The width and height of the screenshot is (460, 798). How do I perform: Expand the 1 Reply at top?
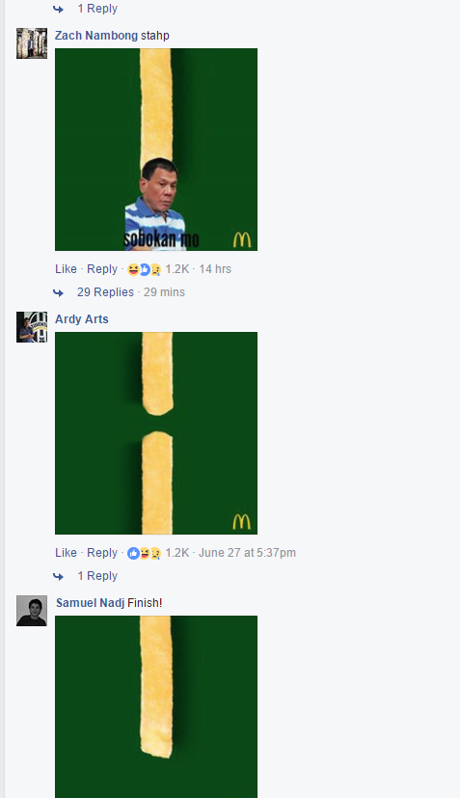pyautogui.click(x=97, y=9)
